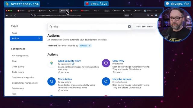The width and height of the screenshot is (193, 108).
Task: Switch to the YouTube Bret Fisher tab
Action: pos(85,11)
